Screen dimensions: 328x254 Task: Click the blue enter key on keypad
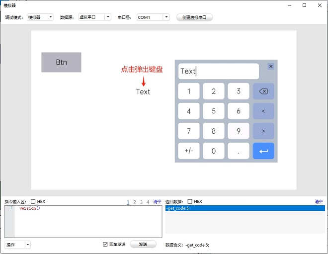click(x=263, y=151)
